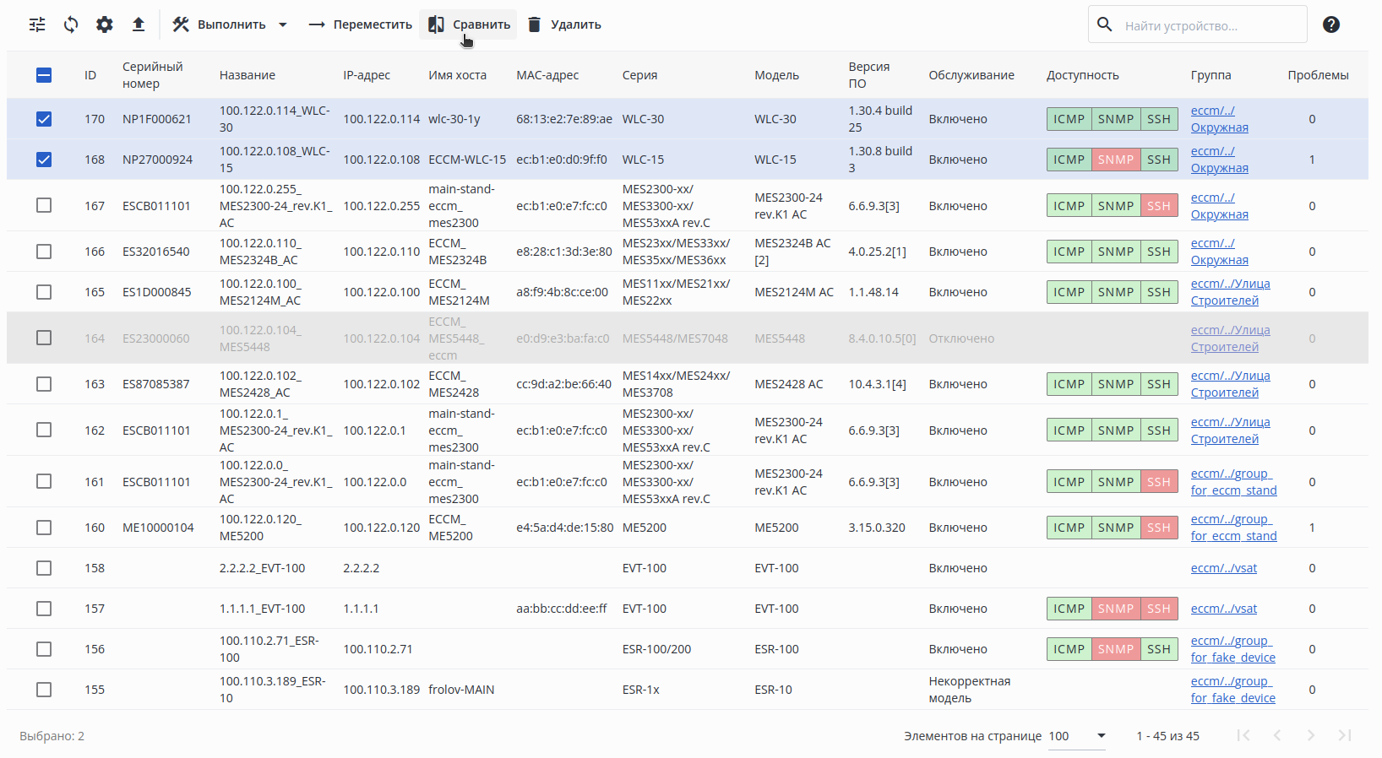The image size is (1382, 758).
Task: Select the checkbox for device 167
Action: click(x=44, y=205)
